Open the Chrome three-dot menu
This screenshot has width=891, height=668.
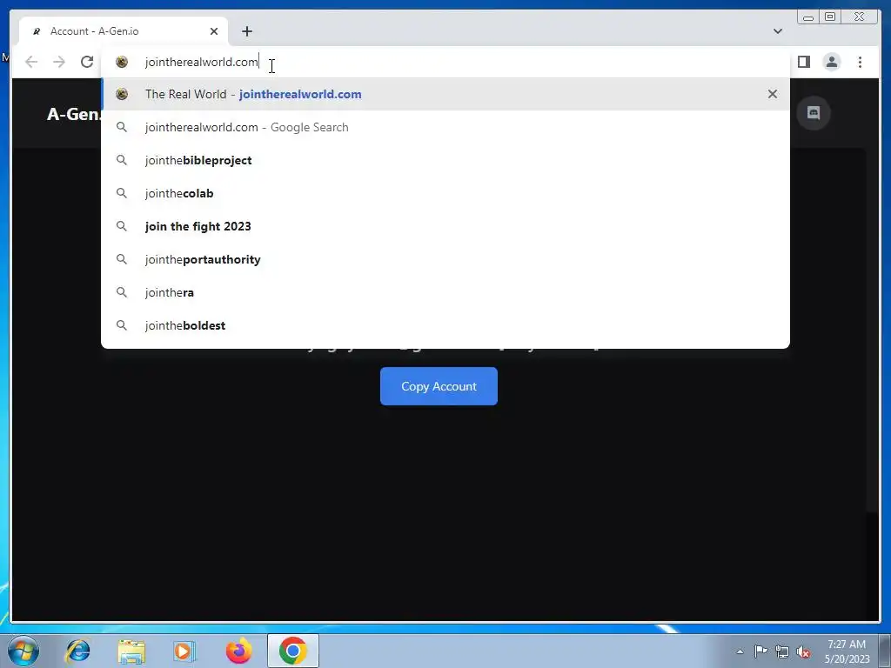click(x=861, y=62)
